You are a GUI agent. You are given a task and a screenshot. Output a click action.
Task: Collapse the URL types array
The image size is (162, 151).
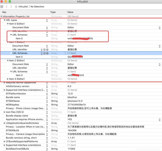(x=4, y=20)
